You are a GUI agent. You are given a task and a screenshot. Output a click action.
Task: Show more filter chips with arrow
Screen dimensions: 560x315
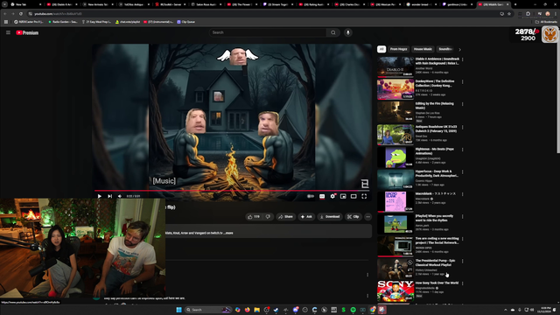coord(459,49)
